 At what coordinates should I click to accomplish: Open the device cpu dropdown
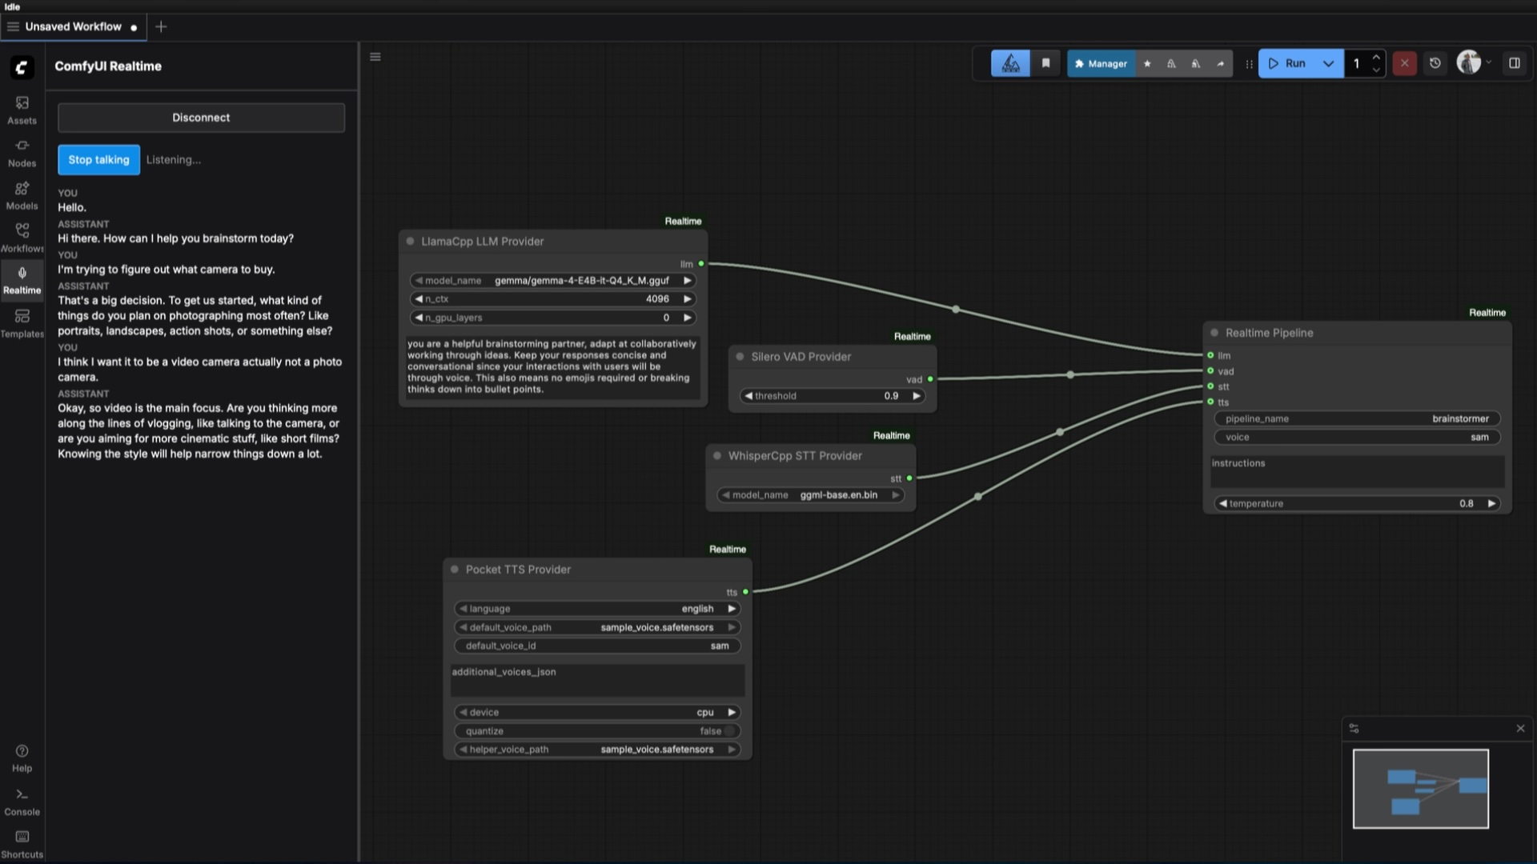pos(596,712)
